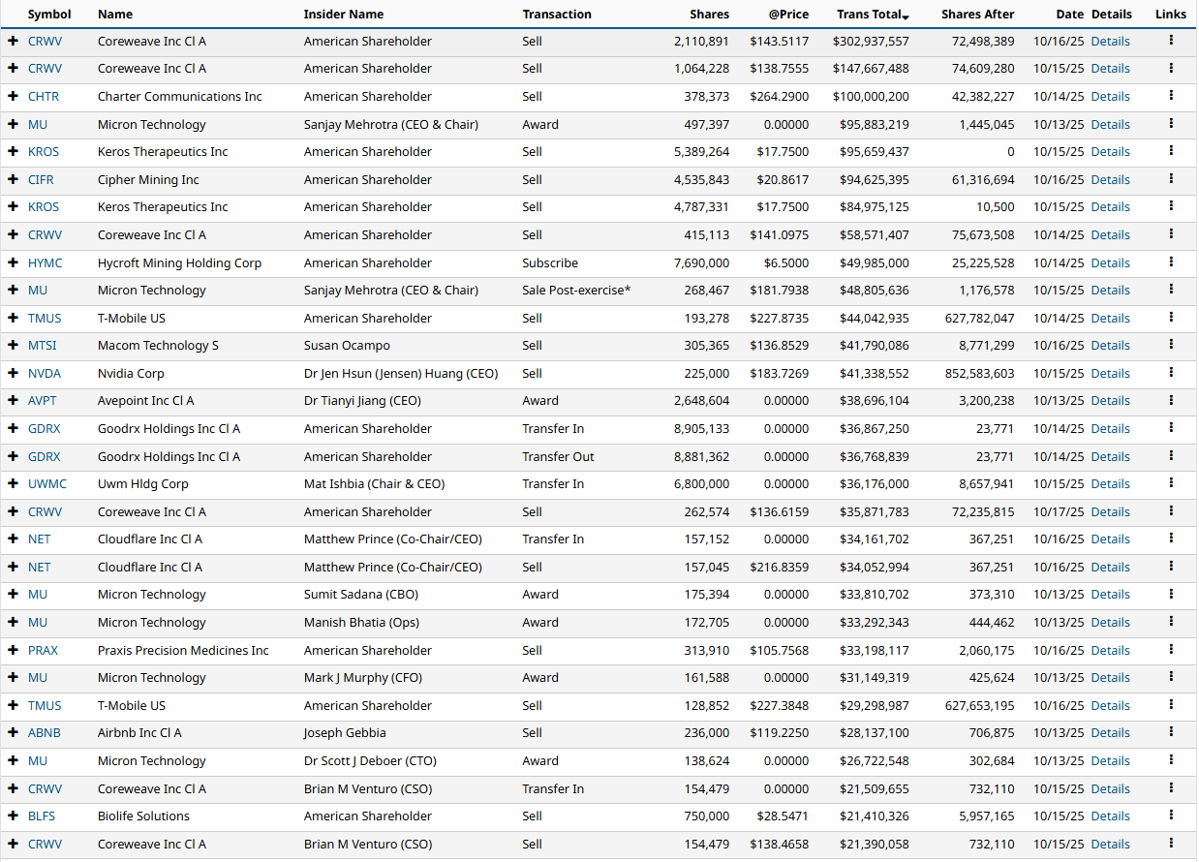Open links menu for T-Mobile 128,852 shares row
The image size is (1199, 862).
[1171, 705]
